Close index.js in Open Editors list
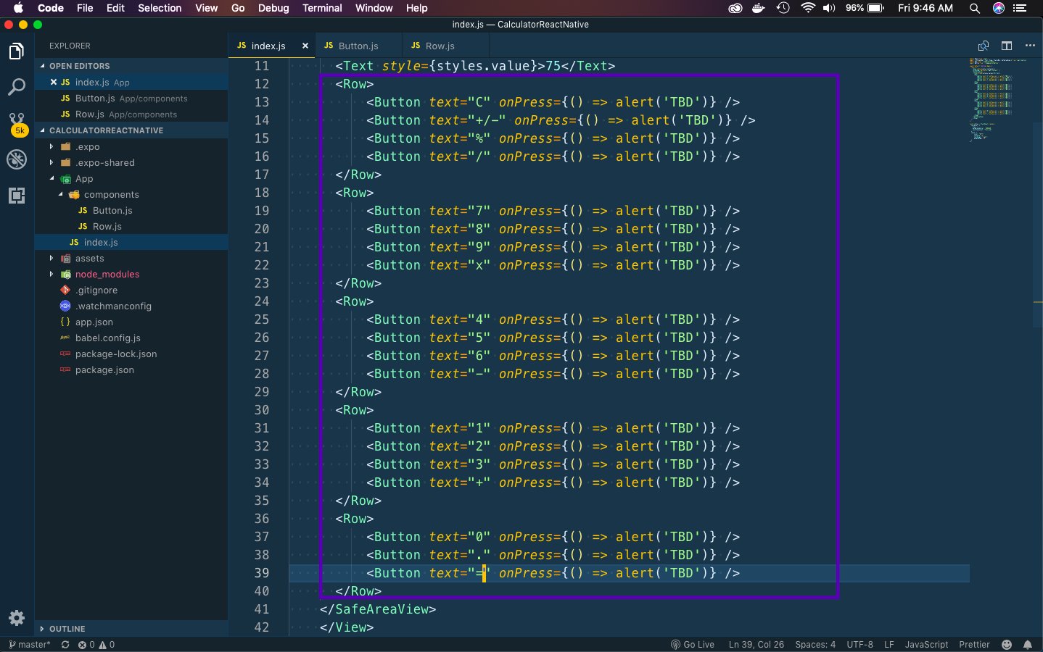1043x652 pixels. [54, 82]
